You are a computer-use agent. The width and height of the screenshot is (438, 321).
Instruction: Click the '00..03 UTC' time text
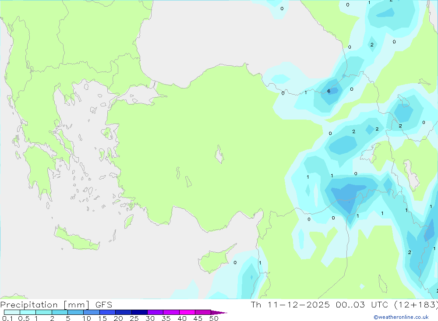(362, 305)
